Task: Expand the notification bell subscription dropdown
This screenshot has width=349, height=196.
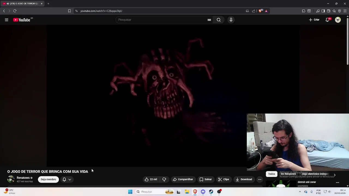Action: tap(67, 179)
